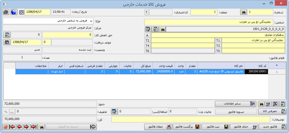
Task: Go to the last invoice record arrow
Action: [x=34, y=127]
